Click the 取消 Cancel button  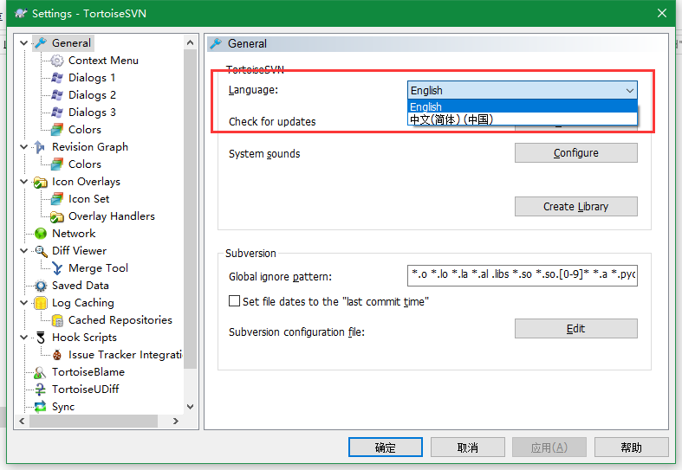pyautogui.click(x=468, y=447)
